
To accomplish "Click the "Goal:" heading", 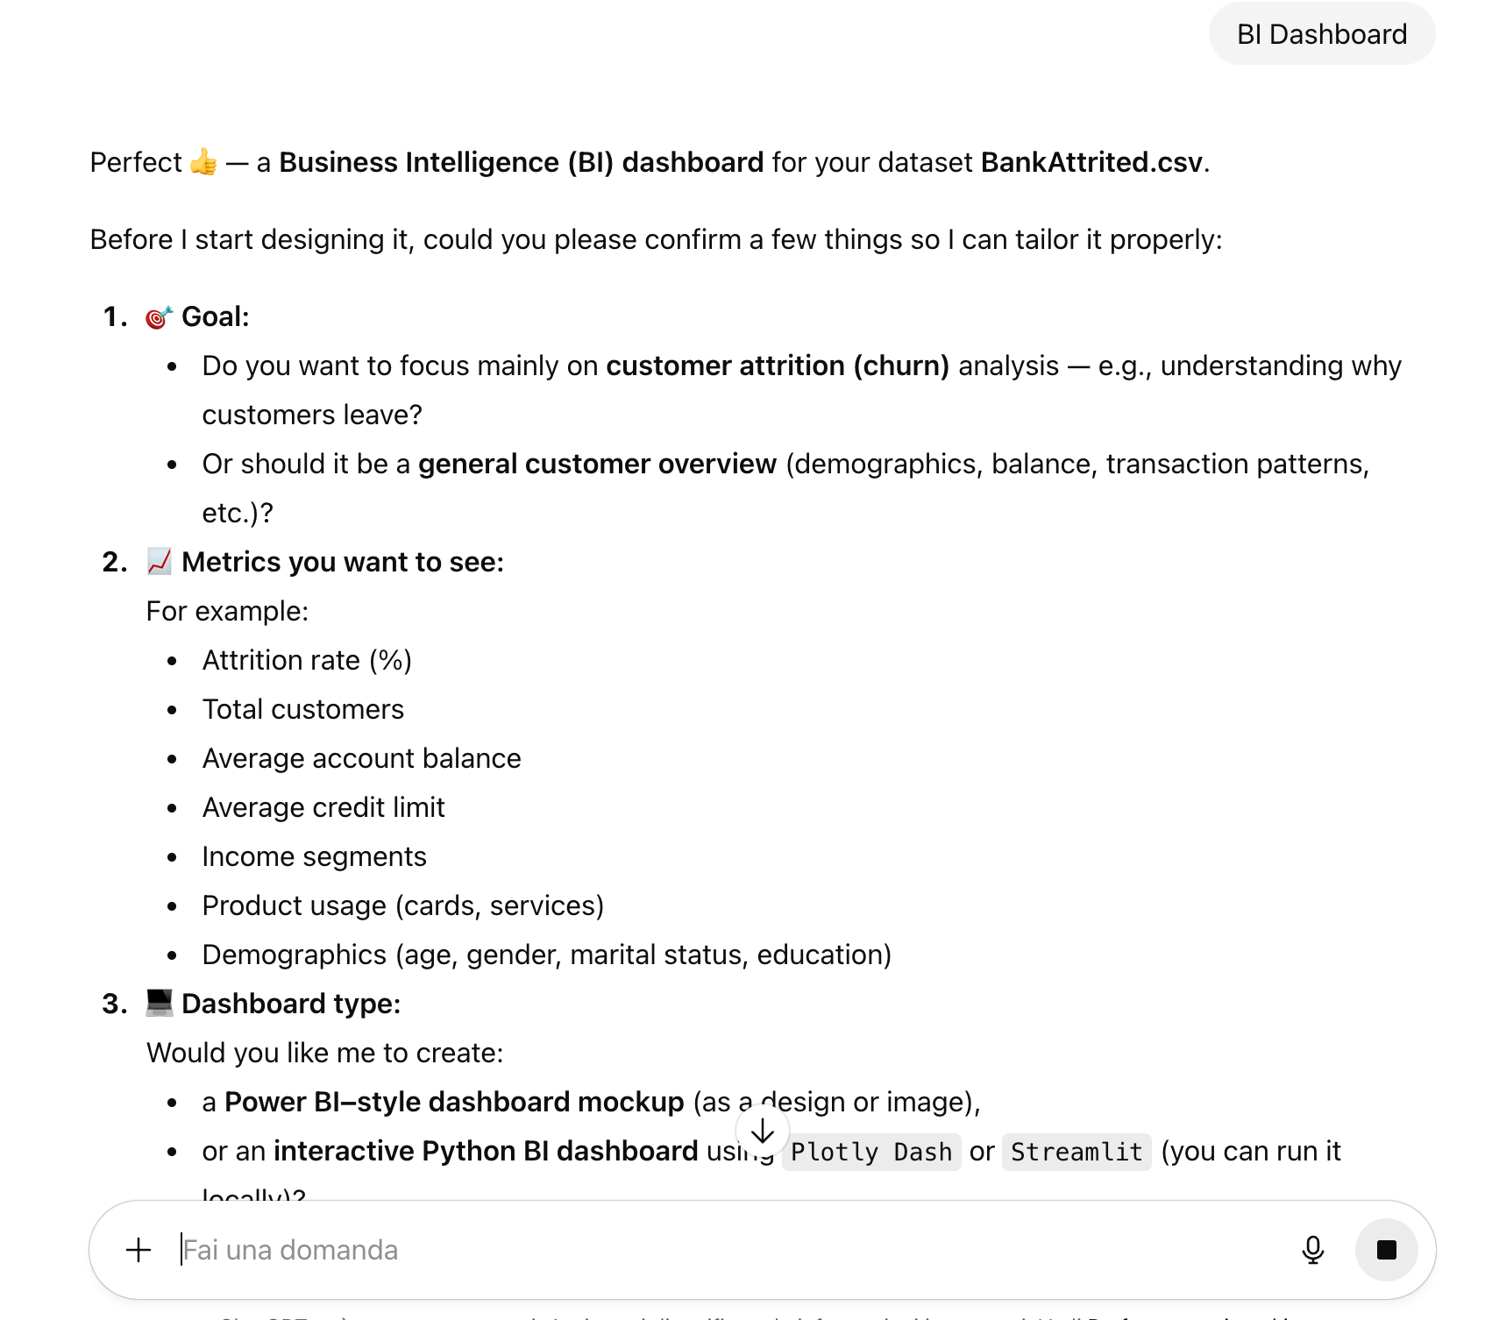I will 216,316.
